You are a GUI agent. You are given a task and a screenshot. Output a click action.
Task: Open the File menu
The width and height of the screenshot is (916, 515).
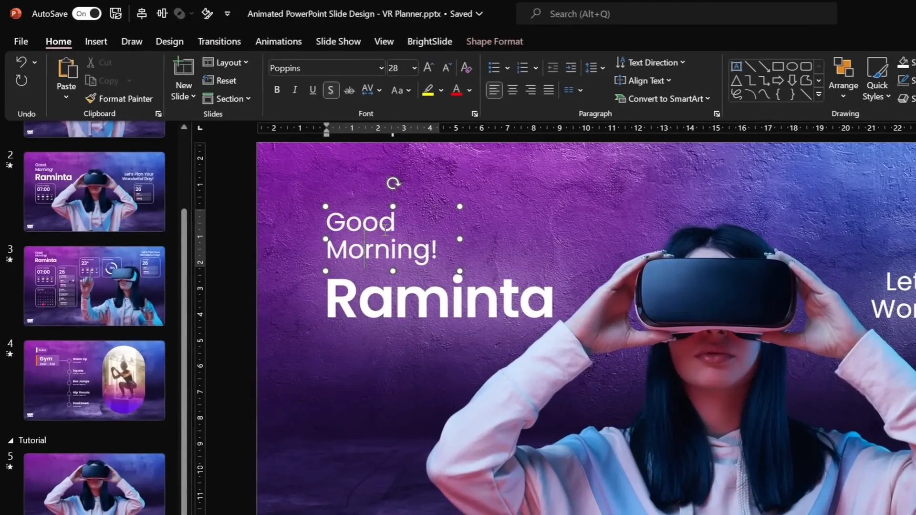pyautogui.click(x=21, y=41)
